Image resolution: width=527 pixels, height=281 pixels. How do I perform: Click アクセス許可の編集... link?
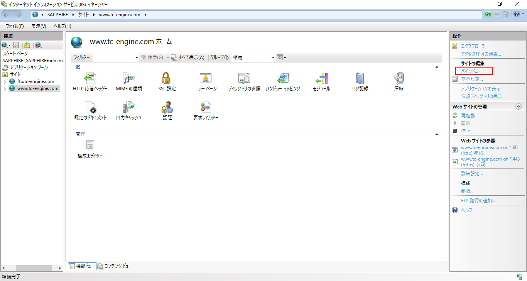[481, 54]
